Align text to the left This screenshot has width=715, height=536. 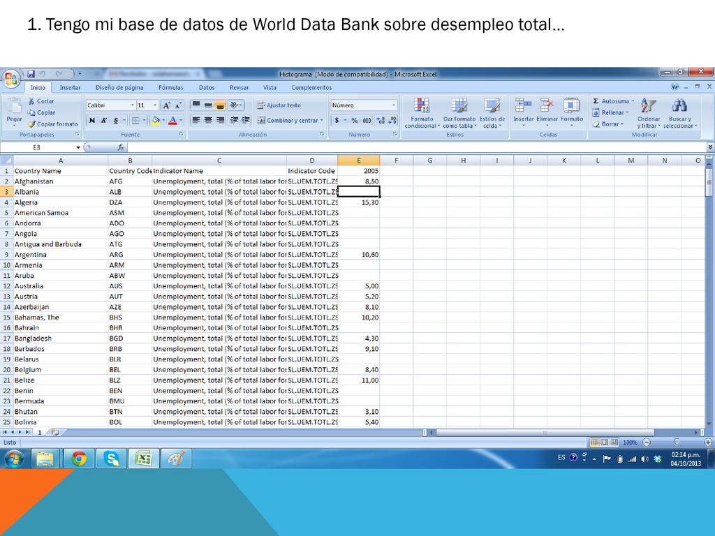click(x=196, y=120)
